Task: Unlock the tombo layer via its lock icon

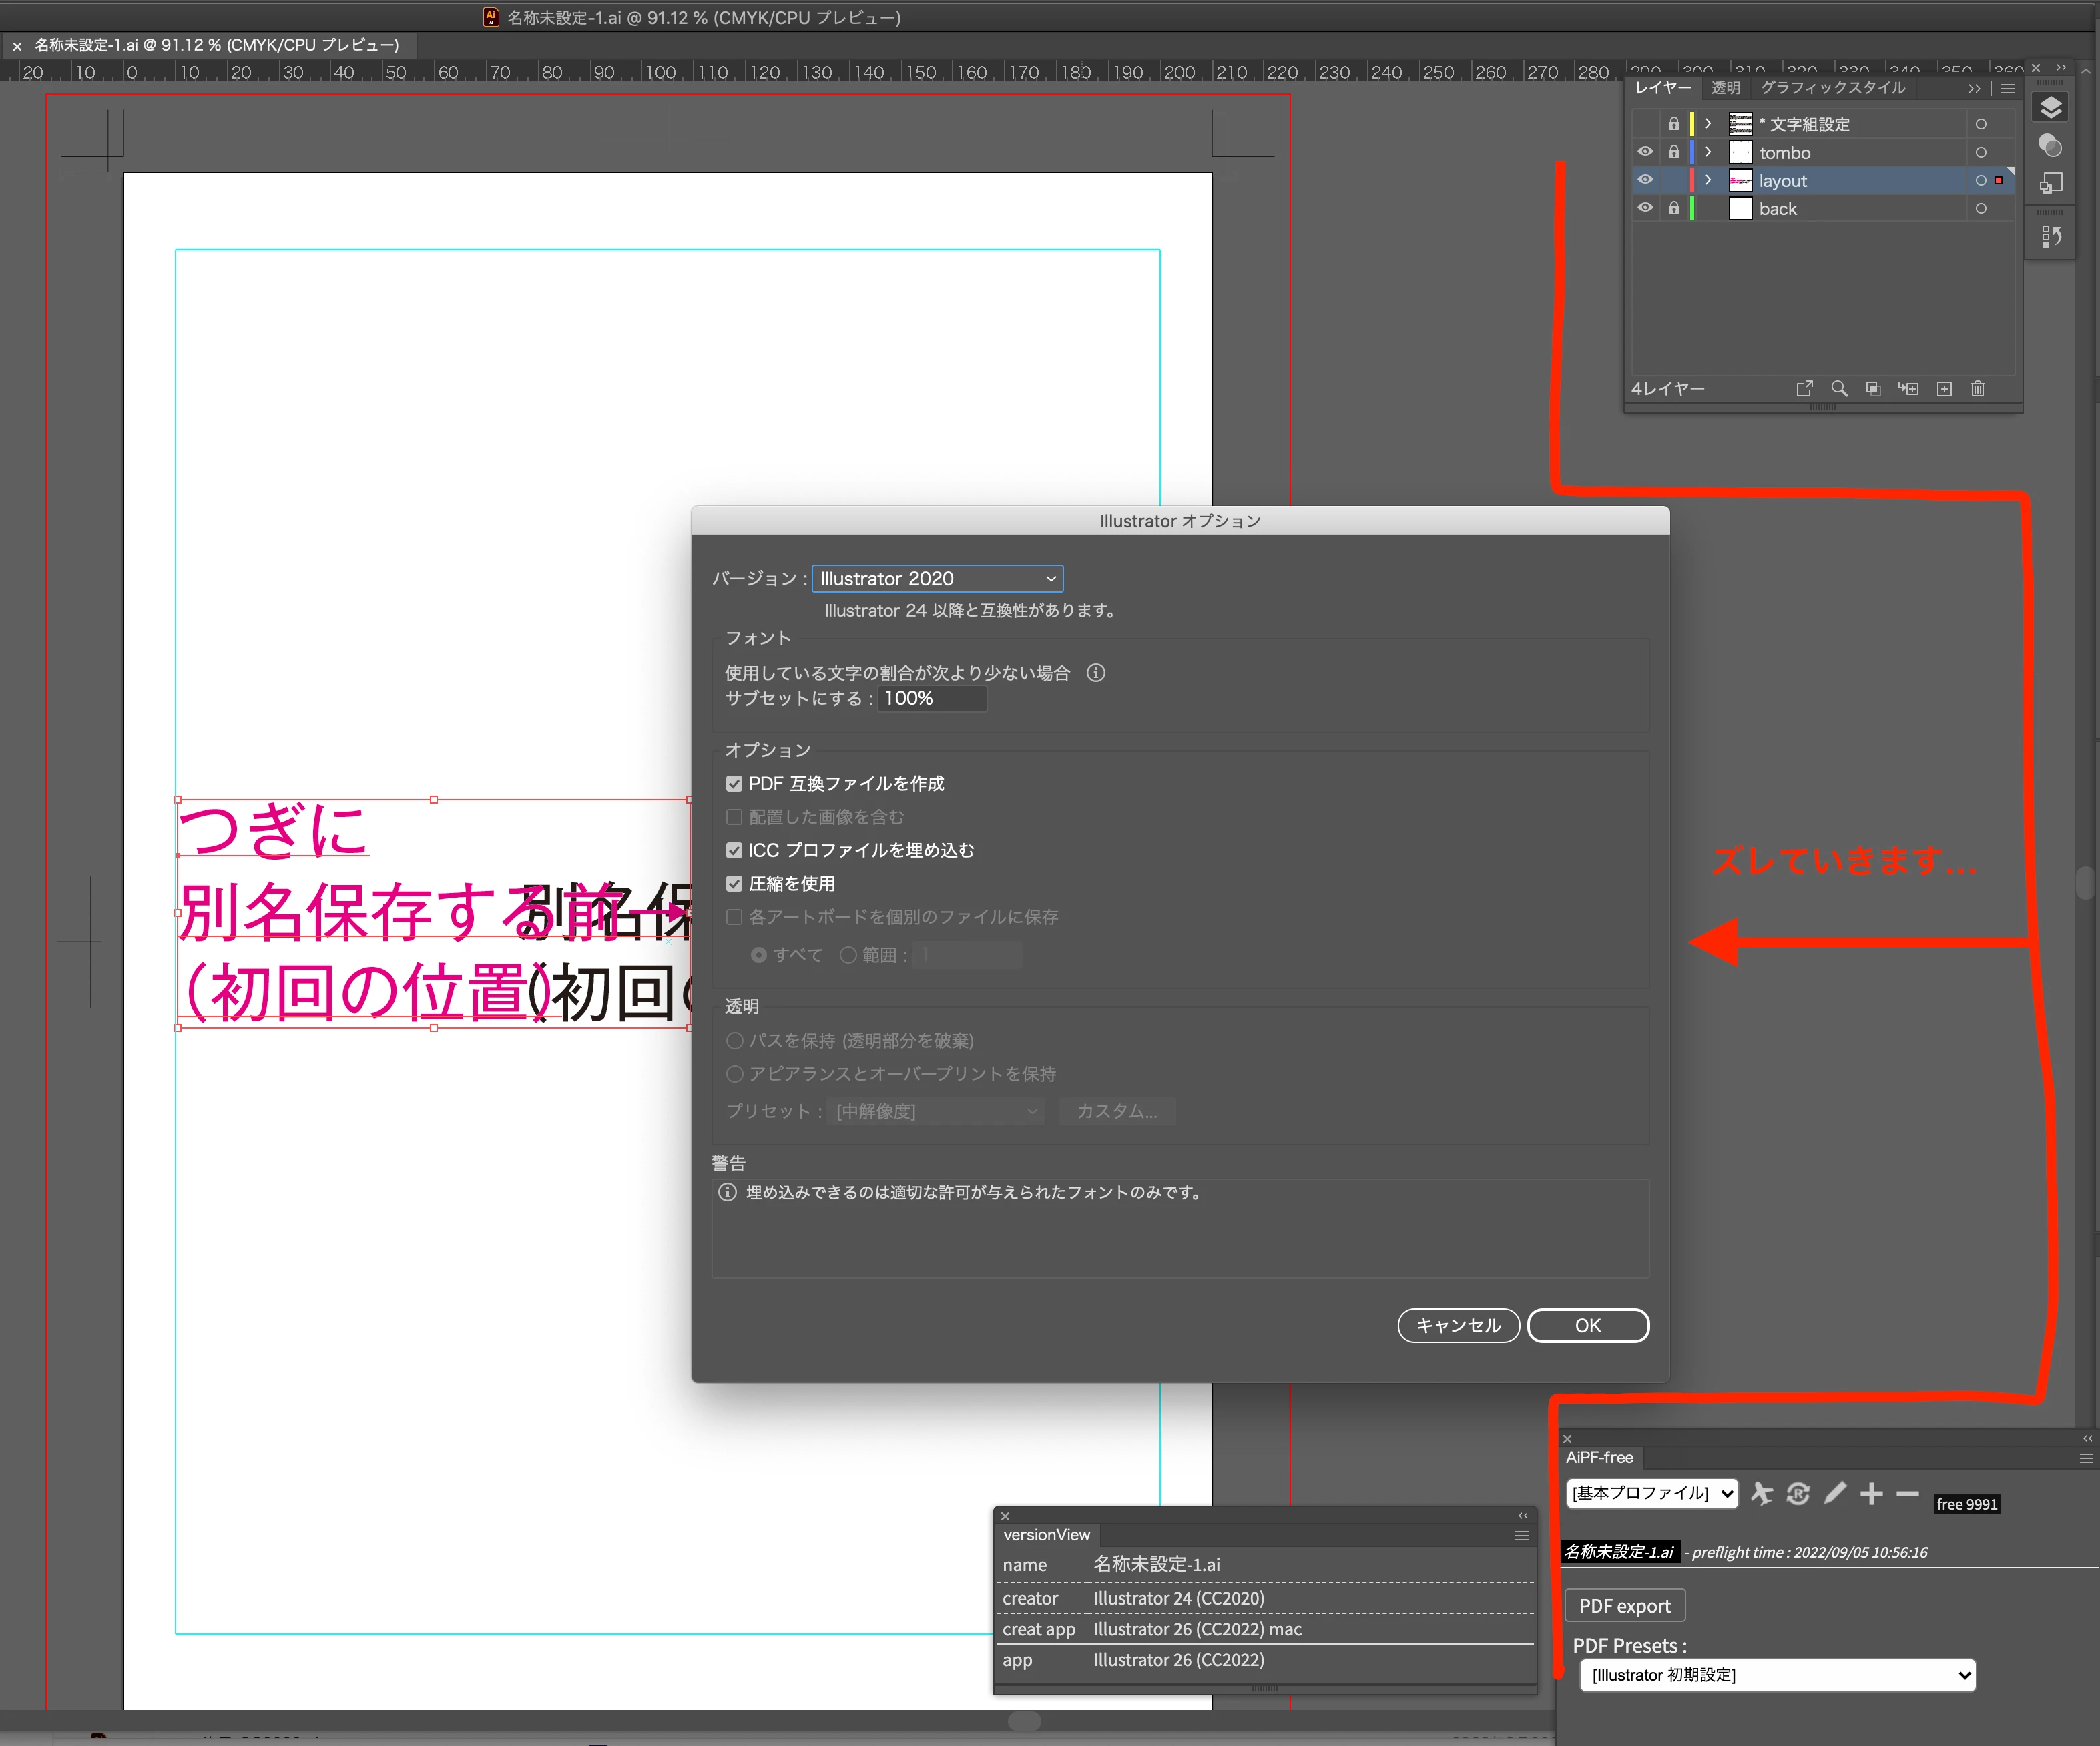Action: pos(1673,152)
